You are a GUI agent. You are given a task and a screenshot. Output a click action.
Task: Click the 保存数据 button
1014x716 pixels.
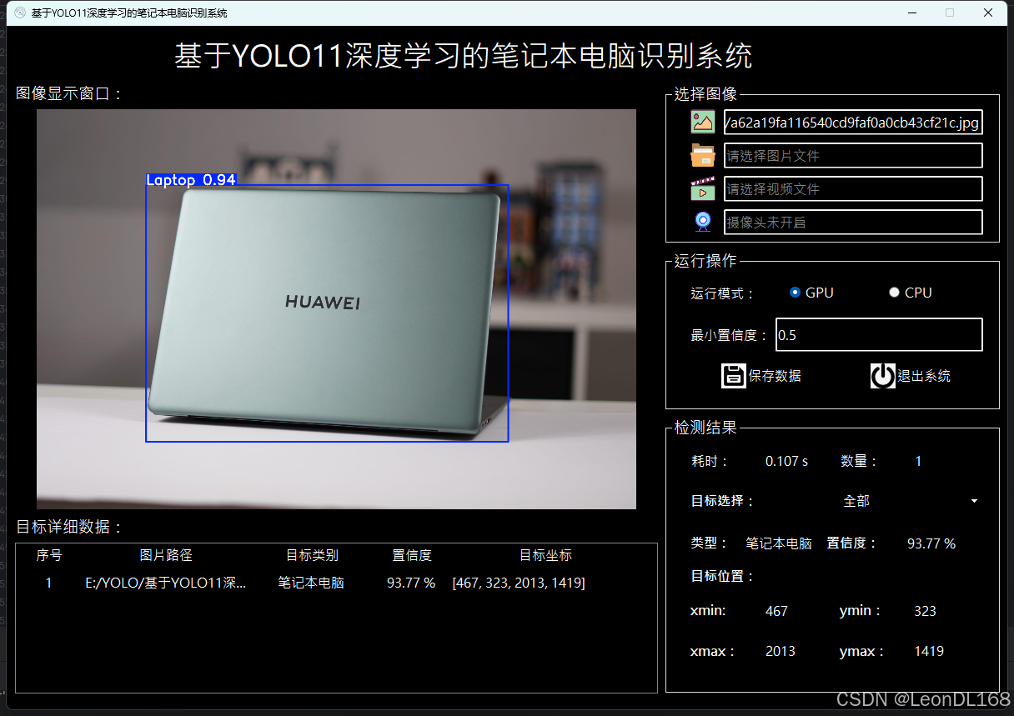pyautogui.click(x=761, y=376)
